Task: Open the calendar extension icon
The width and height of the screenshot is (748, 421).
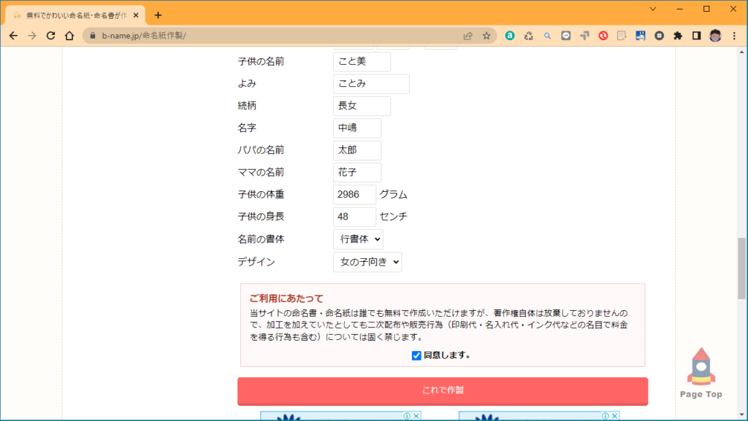Action: [640, 35]
